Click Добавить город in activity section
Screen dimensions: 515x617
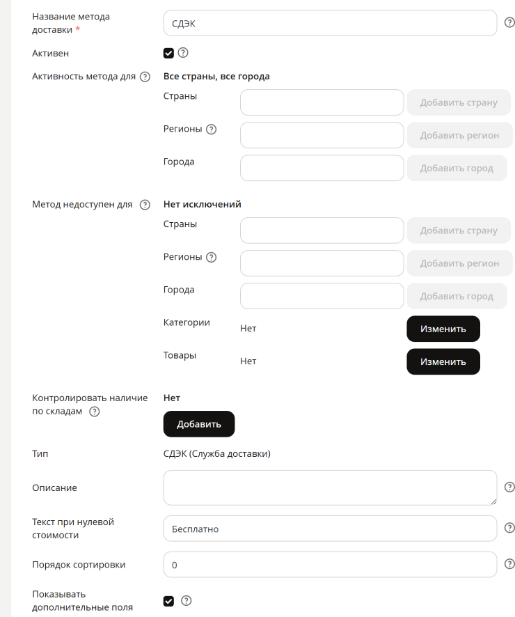click(457, 168)
